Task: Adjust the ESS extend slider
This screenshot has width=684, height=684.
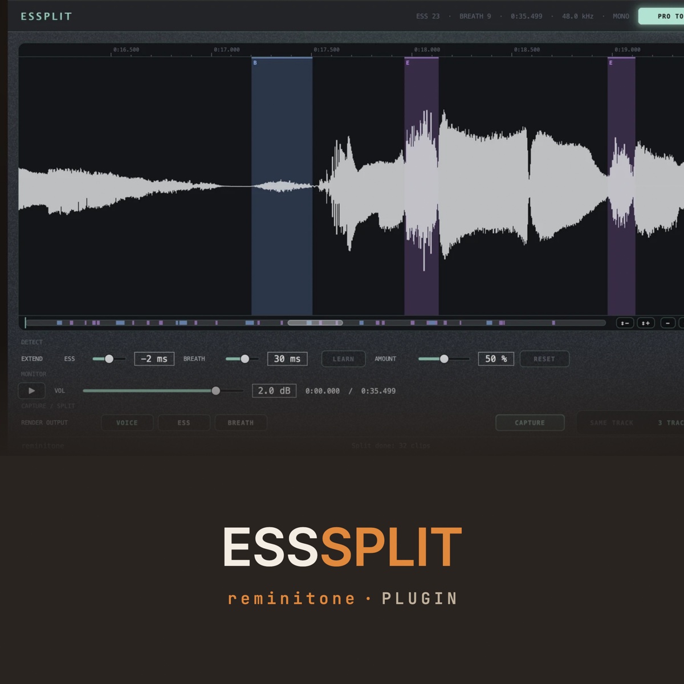Action: click(109, 359)
